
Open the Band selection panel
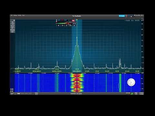point(13,26)
